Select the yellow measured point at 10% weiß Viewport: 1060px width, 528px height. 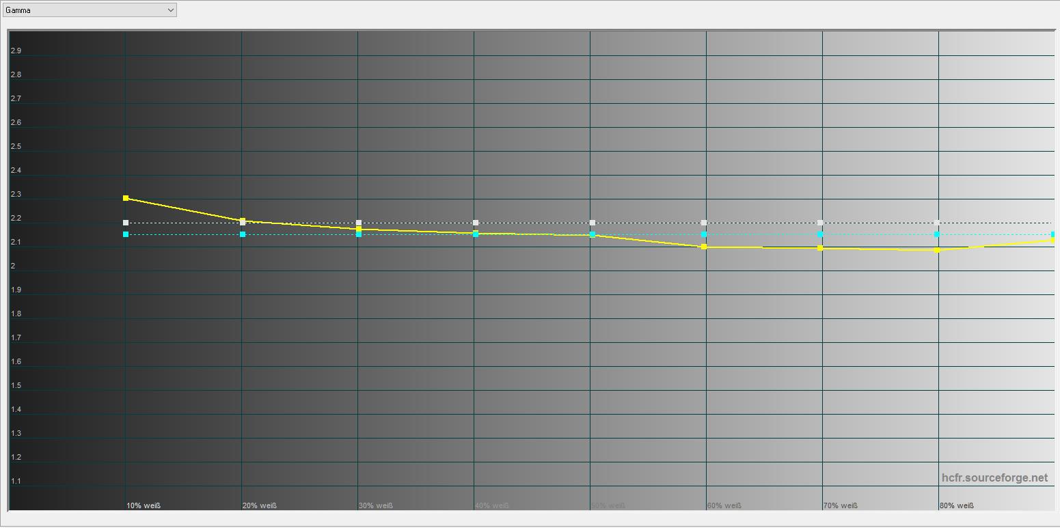(x=126, y=198)
